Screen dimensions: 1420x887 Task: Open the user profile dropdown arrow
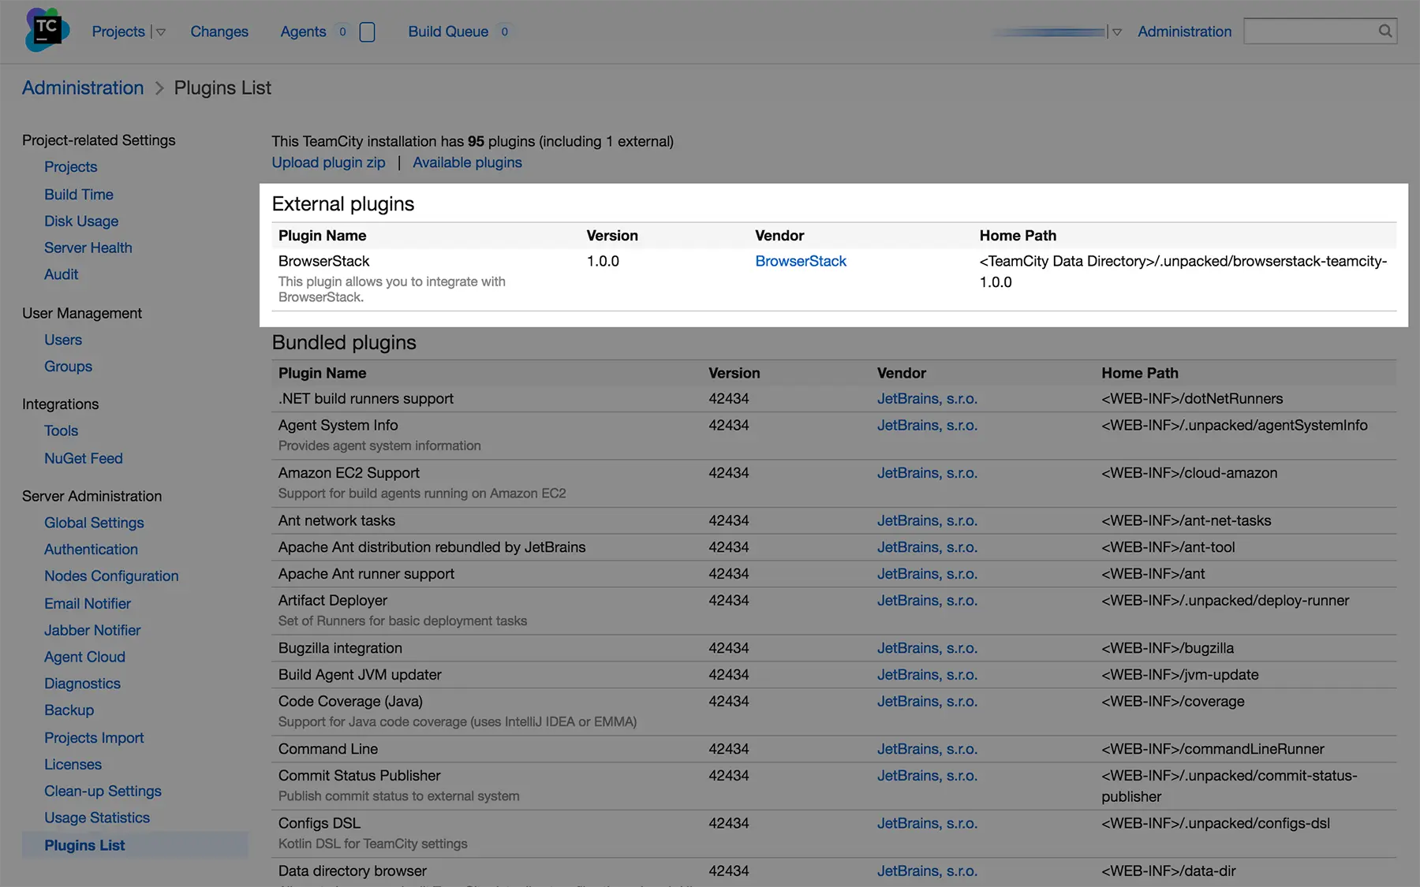click(1116, 32)
